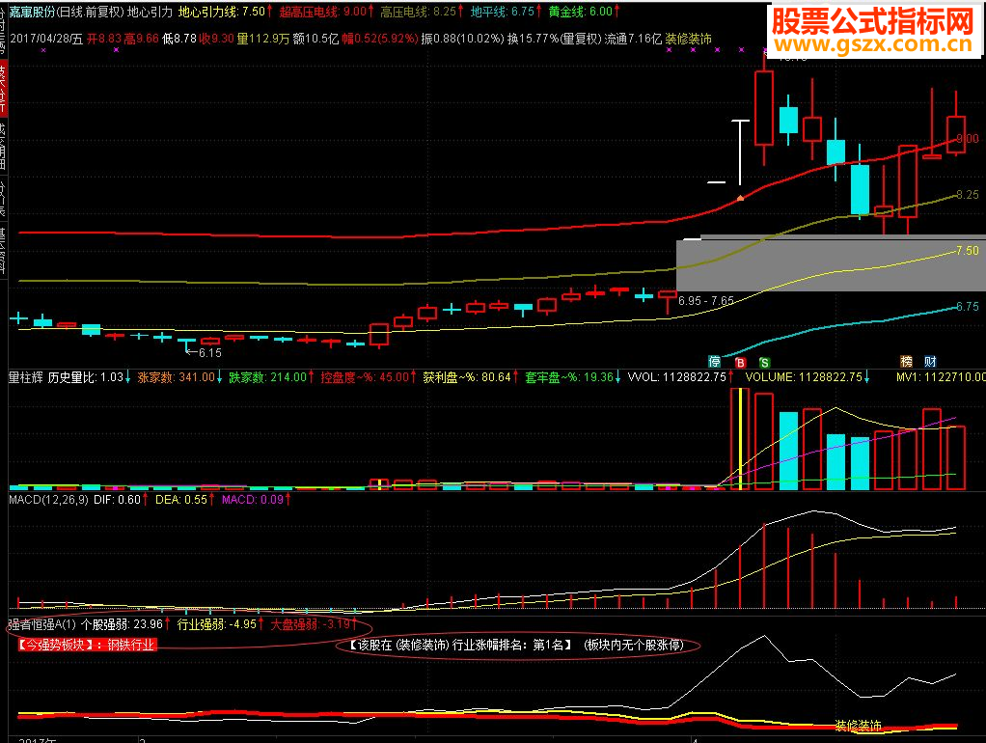Image resolution: width=986 pixels, height=743 pixels.
Task: Click the teal 停 trading-halt marker icon
Action: 715,362
